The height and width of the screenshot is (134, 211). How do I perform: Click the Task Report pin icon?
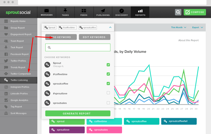[x=6, y=47]
